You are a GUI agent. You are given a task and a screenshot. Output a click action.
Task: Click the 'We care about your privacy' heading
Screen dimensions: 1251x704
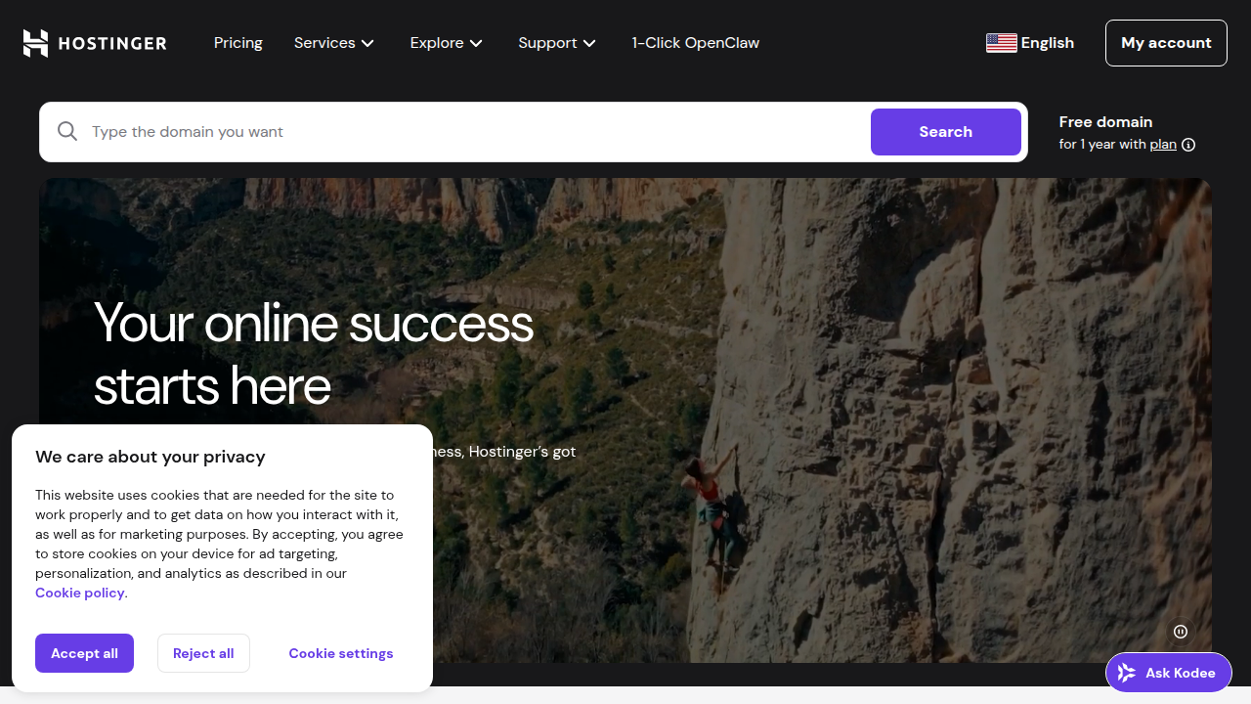[151, 457]
